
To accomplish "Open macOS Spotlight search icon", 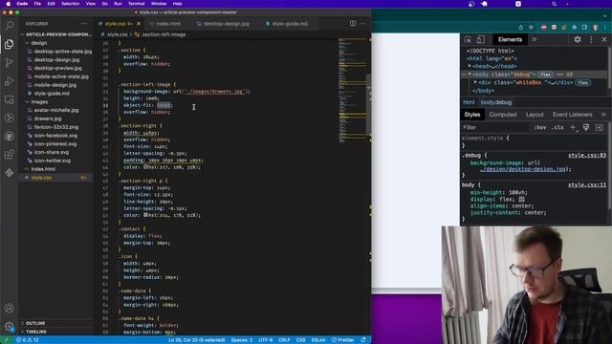I will [x=554, y=4].
